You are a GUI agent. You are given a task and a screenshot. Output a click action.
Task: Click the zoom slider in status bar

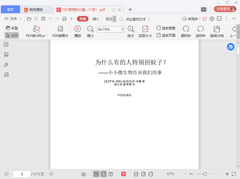point(205,174)
